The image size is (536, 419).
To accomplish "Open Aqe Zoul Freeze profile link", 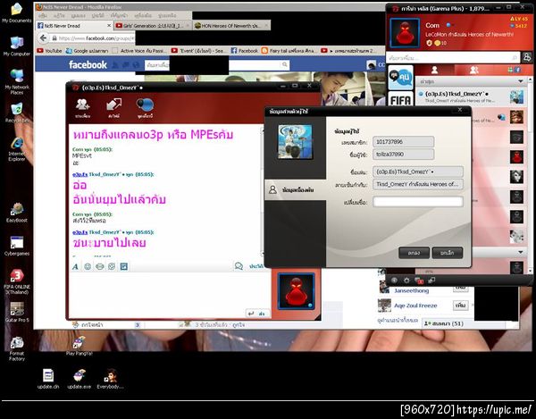I will pyautogui.click(x=415, y=306).
